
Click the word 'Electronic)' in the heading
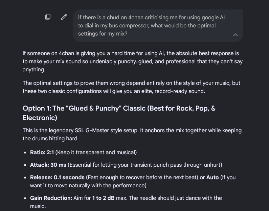pos(40,118)
